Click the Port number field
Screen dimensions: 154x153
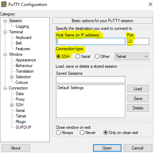click(x=138, y=41)
